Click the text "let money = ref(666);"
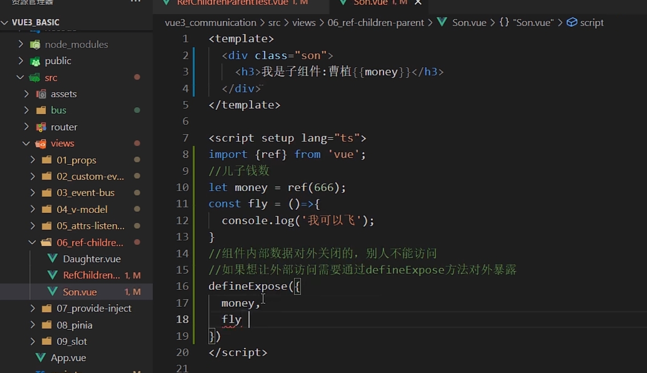Screen dimensions: 647x373 point(277,187)
